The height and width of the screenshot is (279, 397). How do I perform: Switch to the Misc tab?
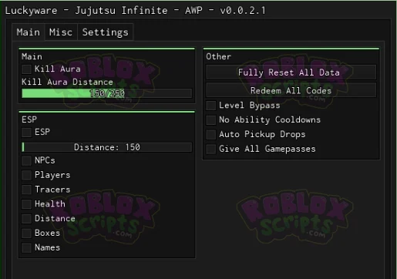(x=61, y=32)
